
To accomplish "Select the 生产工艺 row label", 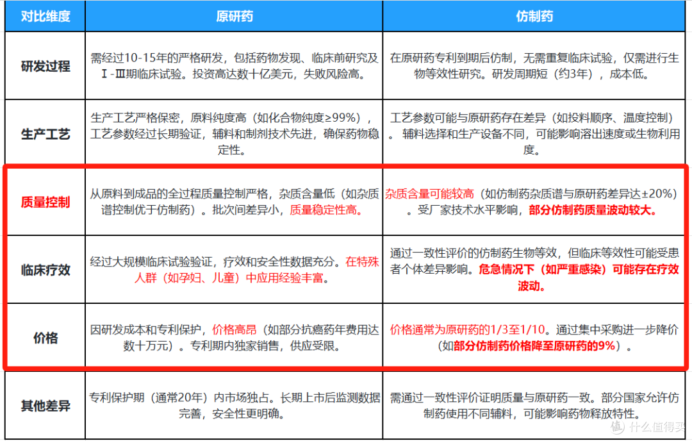I will point(45,134).
